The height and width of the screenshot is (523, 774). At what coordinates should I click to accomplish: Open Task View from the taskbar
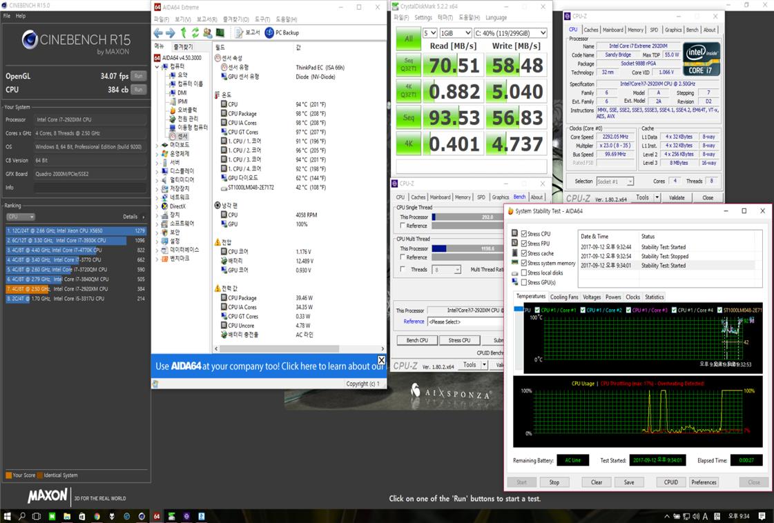click(x=37, y=517)
